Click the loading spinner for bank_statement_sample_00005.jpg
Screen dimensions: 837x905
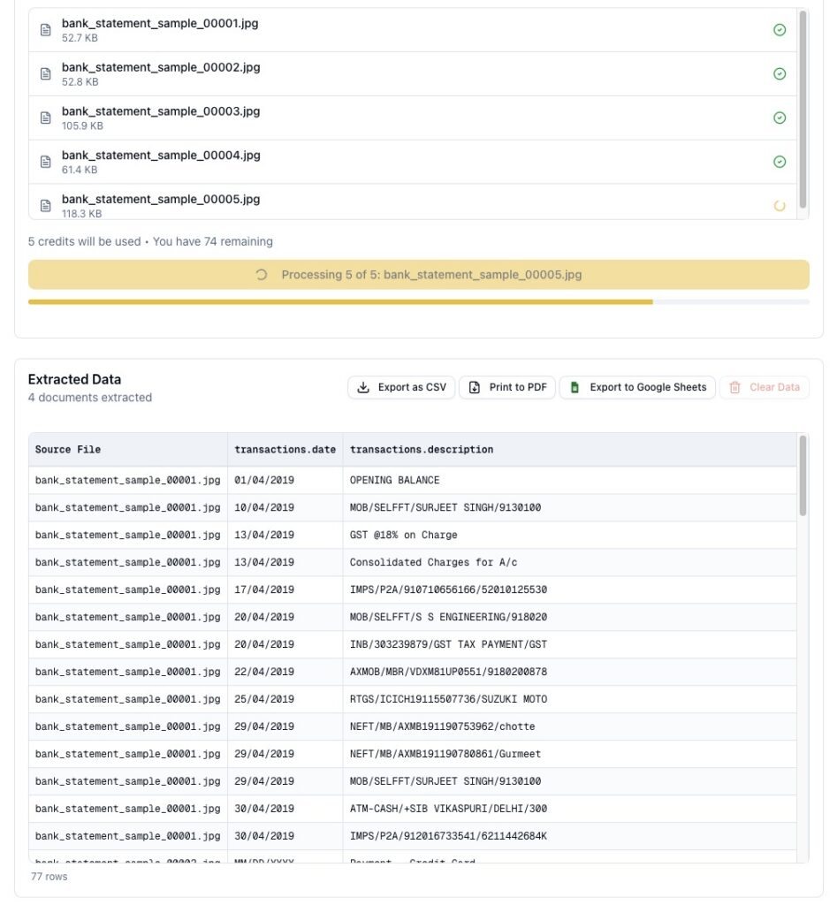pos(780,205)
